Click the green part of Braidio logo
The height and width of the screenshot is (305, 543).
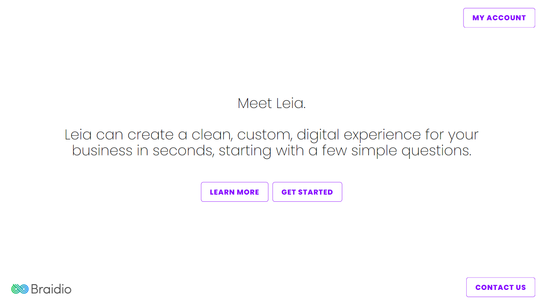16,289
